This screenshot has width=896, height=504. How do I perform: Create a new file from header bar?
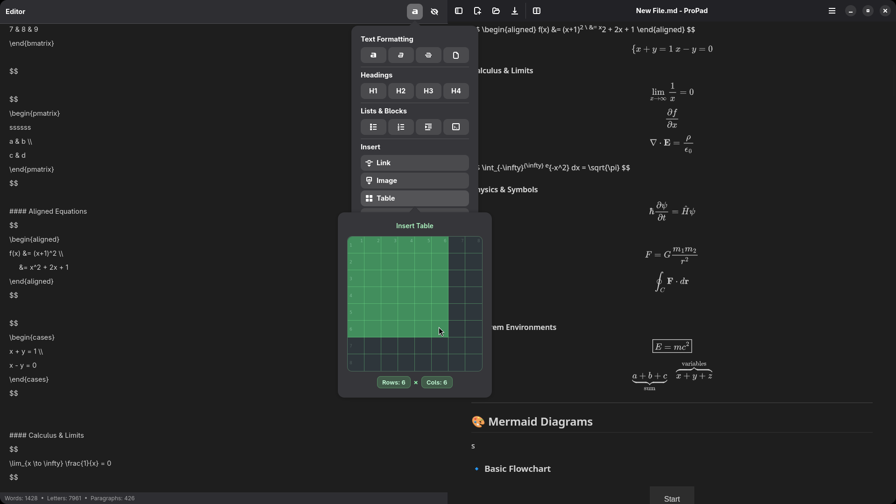click(477, 11)
